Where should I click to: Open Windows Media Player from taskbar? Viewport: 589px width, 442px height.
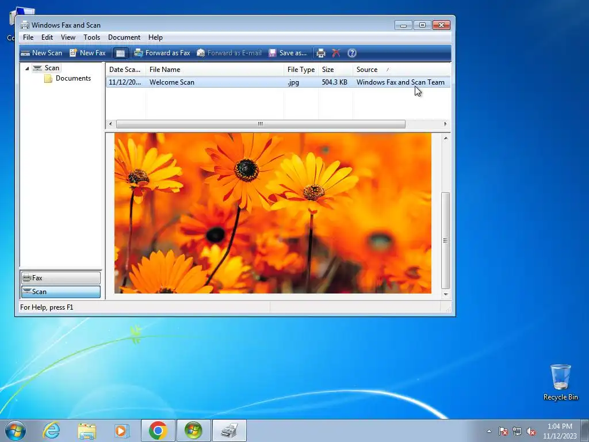pos(122,430)
